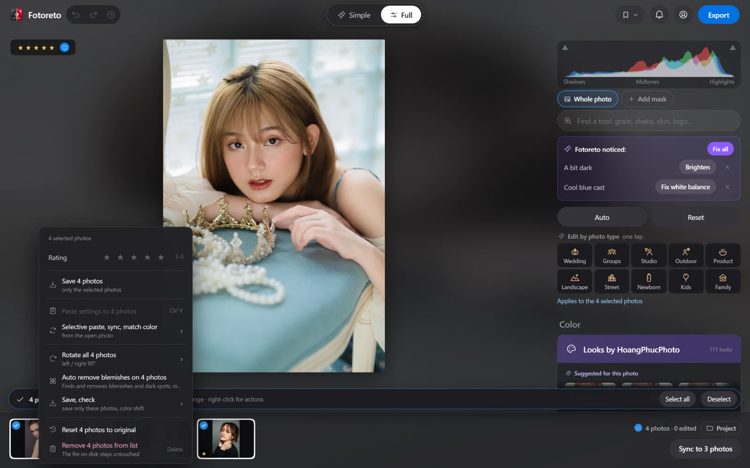This screenshot has width=750, height=468.
Task: Apply the Street photo type
Action: click(612, 282)
